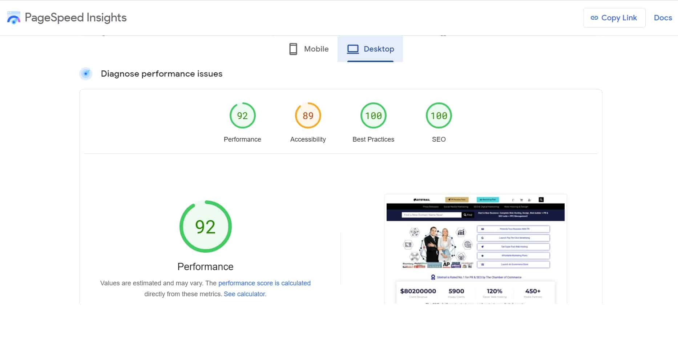Click the Sitetrail website screenshot preview
678x342 pixels.
475,251
